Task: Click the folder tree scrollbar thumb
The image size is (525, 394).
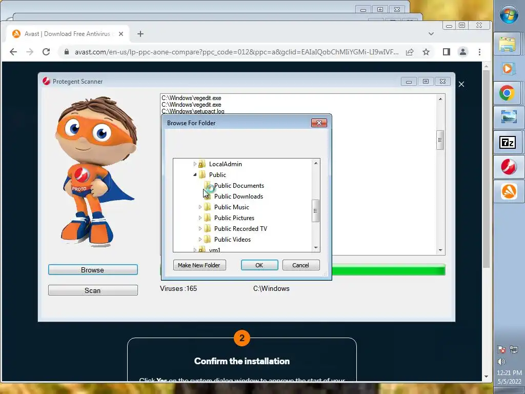Action: [x=315, y=211]
